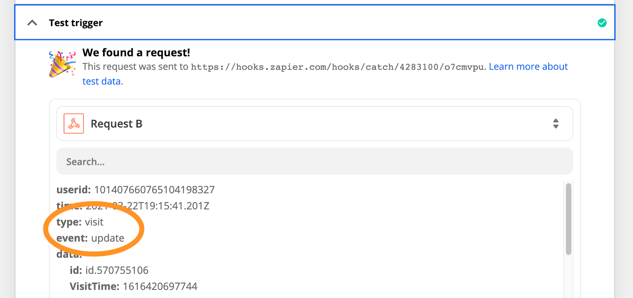
Task: Click the "test data" link text
Action: [102, 81]
